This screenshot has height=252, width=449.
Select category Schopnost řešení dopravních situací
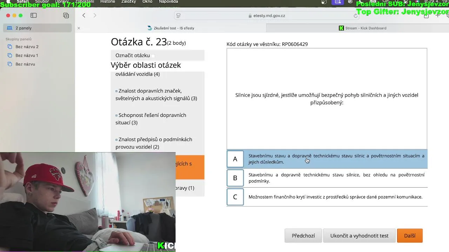(x=151, y=119)
